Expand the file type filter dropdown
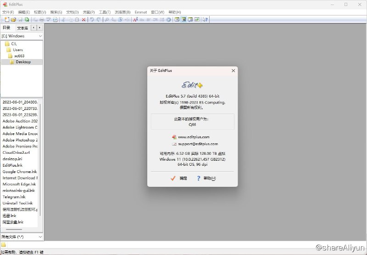Image resolution: width=367 pixels, height=255 pixels. point(22,237)
